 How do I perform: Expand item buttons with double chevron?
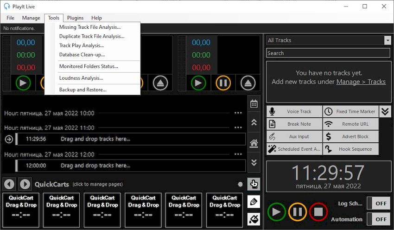tap(385, 111)
